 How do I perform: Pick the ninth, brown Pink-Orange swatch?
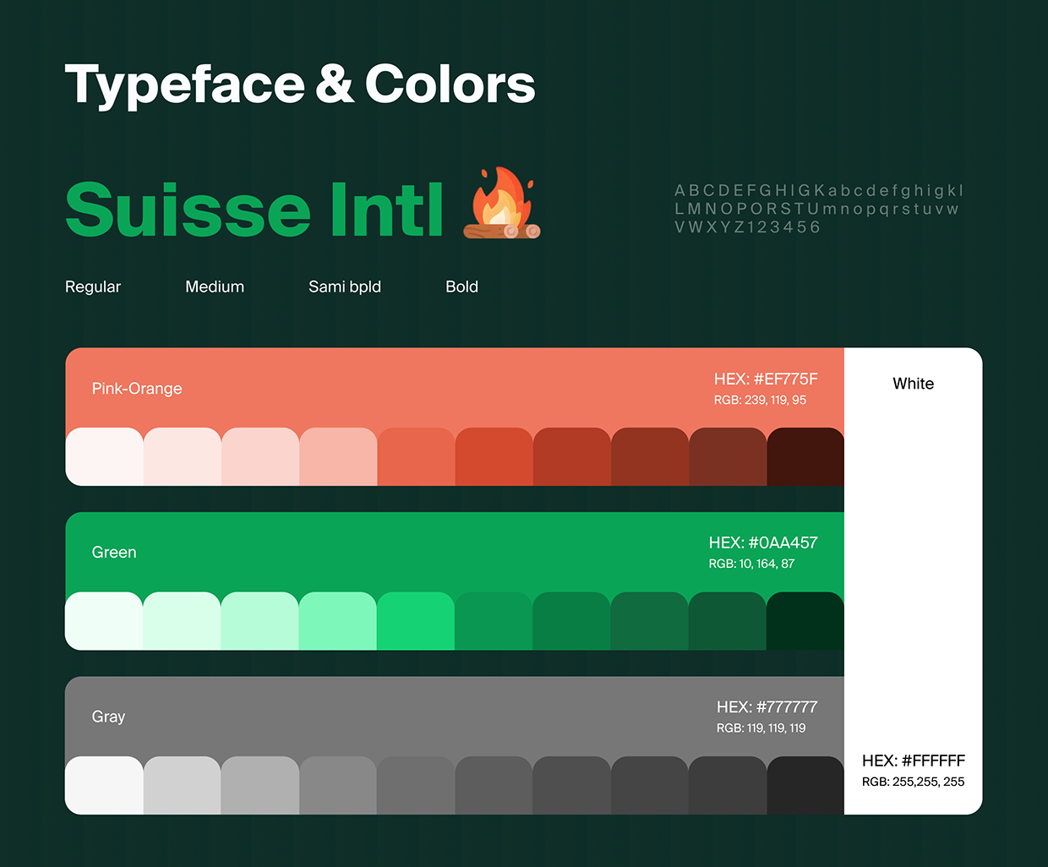(x=728, y=456)
